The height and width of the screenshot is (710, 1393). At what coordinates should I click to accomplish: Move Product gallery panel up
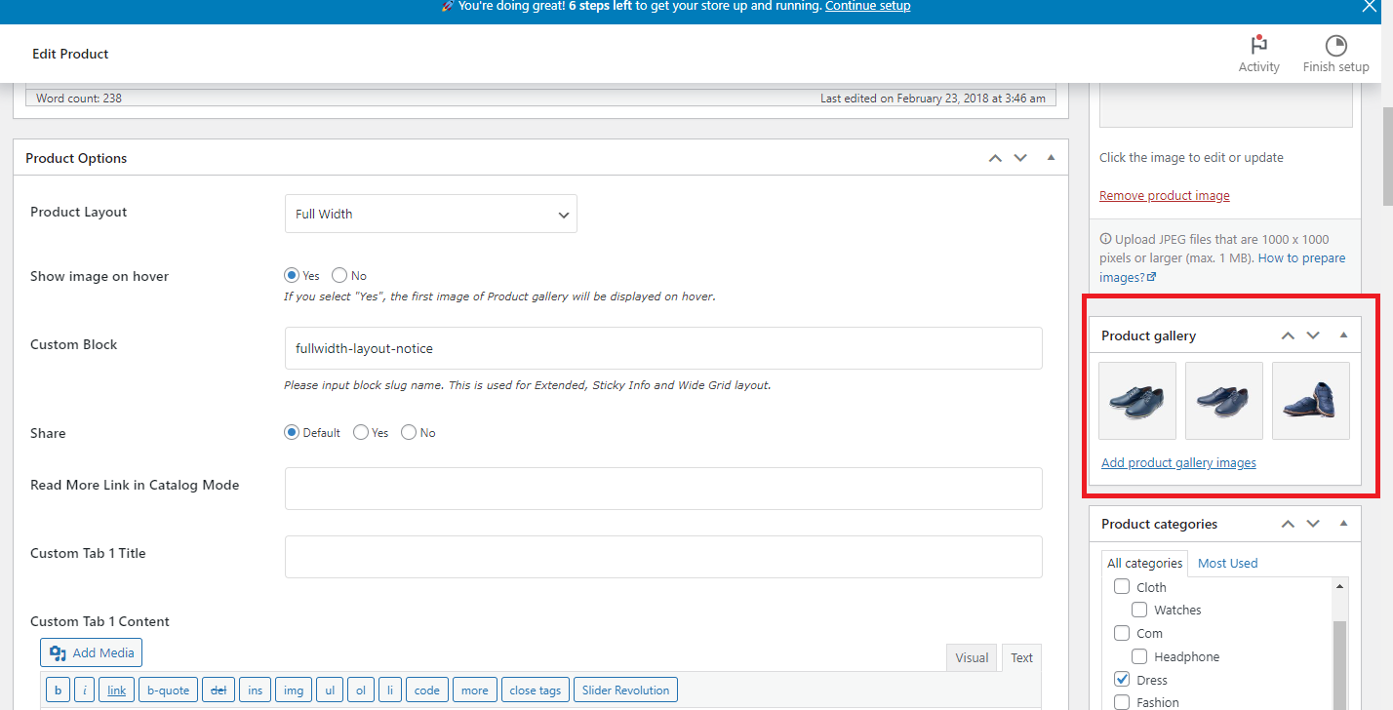(1288, 335)
